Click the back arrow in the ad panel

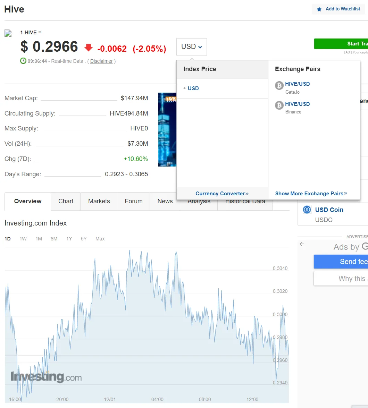302,244
